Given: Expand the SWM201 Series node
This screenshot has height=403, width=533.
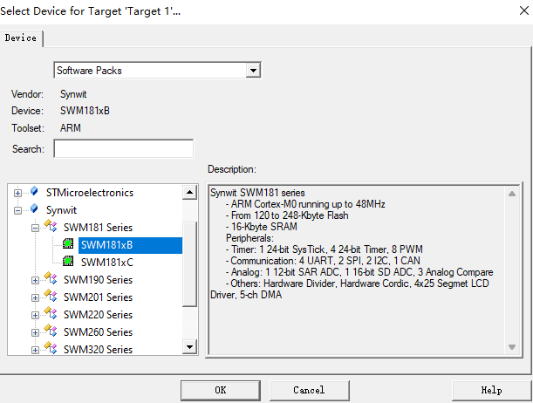Looking at the screenshot, I should click(x=36, y=297).
